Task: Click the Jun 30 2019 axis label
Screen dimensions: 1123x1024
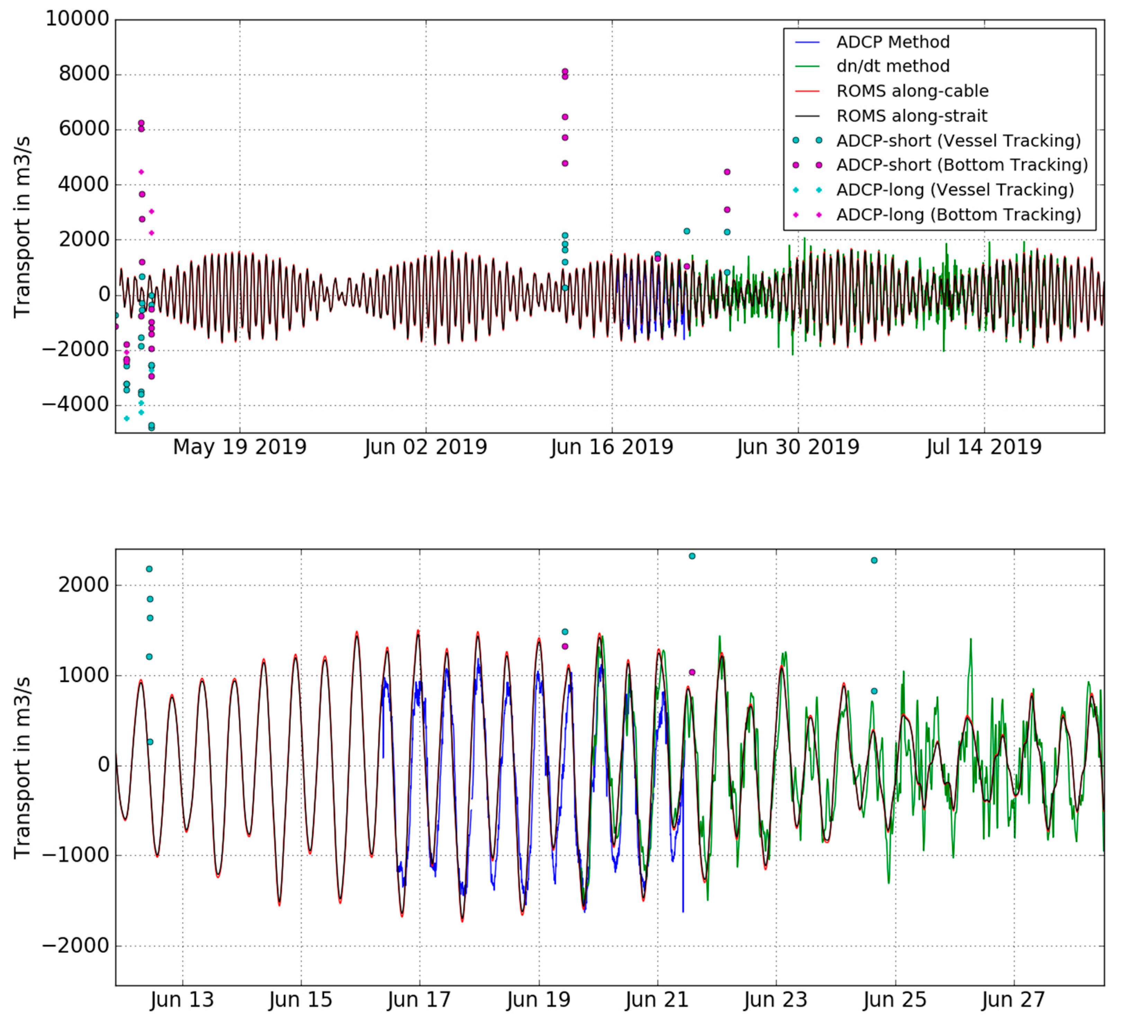Action: coord(798,447)
